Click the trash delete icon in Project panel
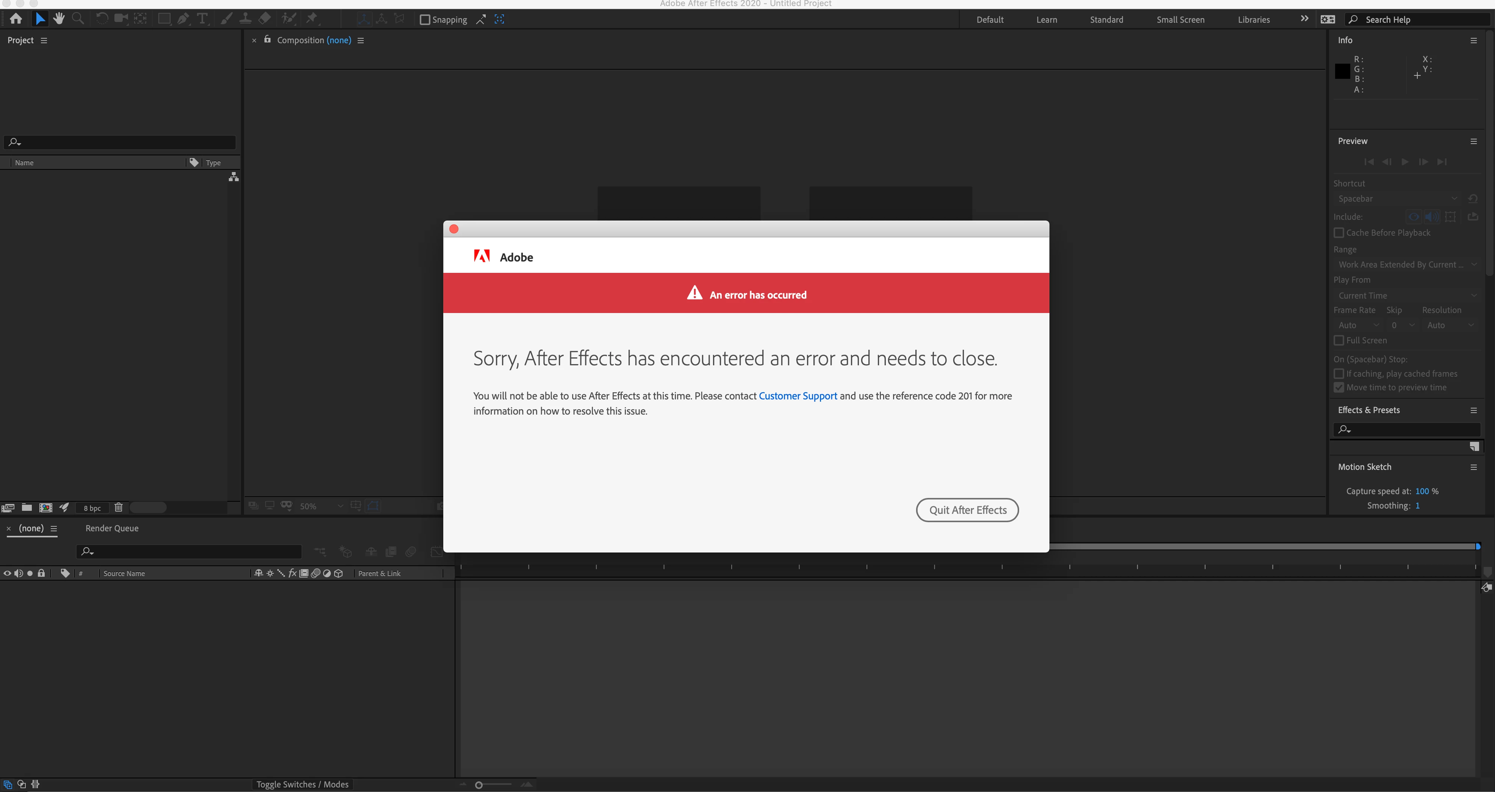This screenshot has height=792, width=1495. pos(118,507)
